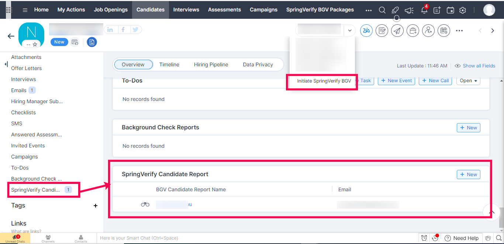Select Offer Letters in related list
Screen dimensions: 504x244
click(x=27, y=68)
